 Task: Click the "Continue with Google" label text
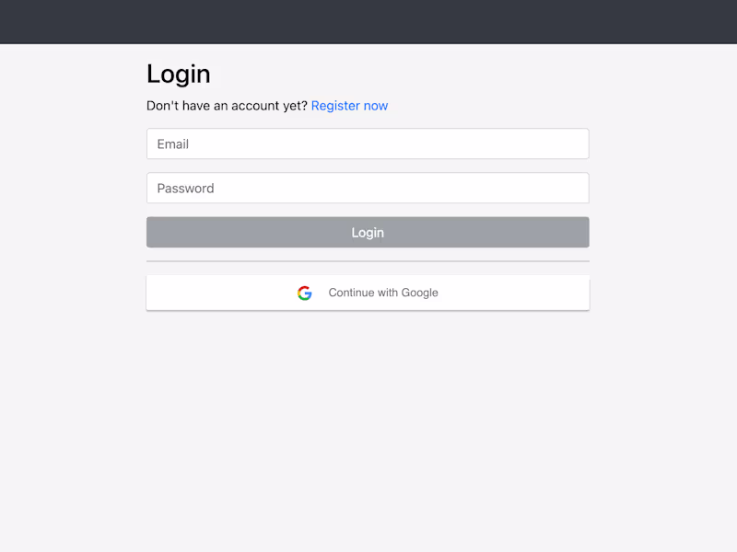point(383,293)
